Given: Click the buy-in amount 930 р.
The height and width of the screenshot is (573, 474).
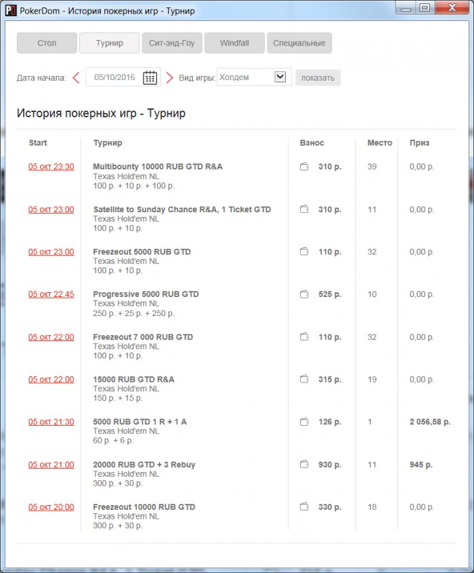Looking at the screenshot, I should 330,465.
